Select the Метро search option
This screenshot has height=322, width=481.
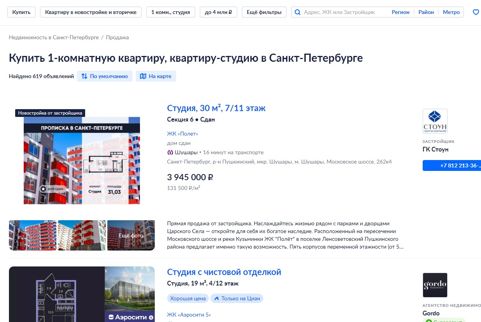click(x=451, y=12)
